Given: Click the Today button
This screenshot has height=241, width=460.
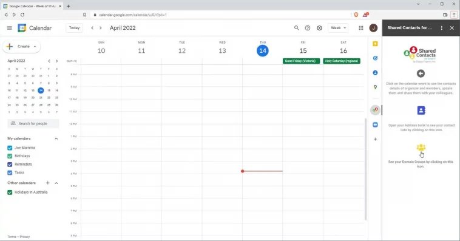Looking at the screenshot, I should pos(74,28).
